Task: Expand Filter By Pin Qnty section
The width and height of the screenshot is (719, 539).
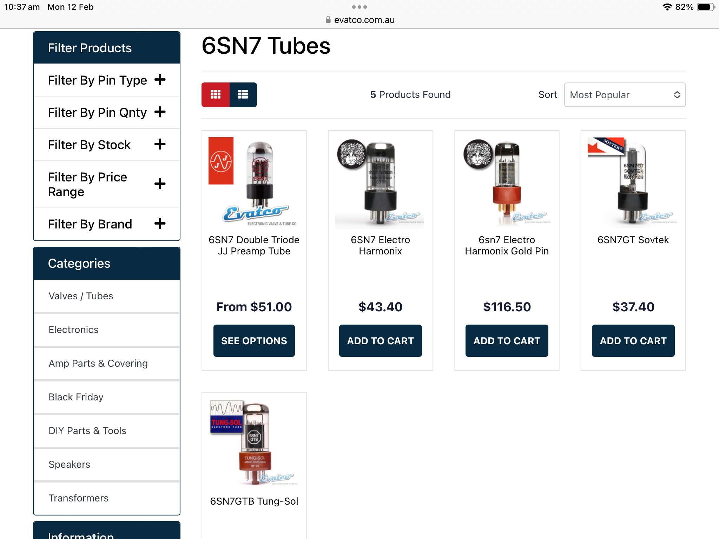Action: [x=107, y=112]
